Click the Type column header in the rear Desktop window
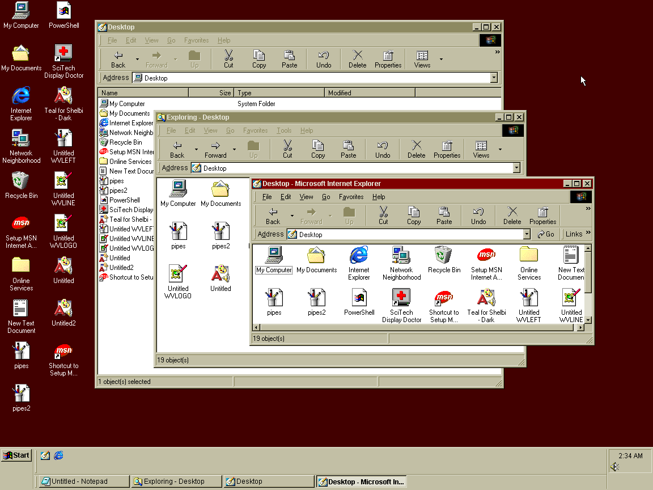Image resolution: width=653 pixels, height=490 pixels. [x=279, y=93]
